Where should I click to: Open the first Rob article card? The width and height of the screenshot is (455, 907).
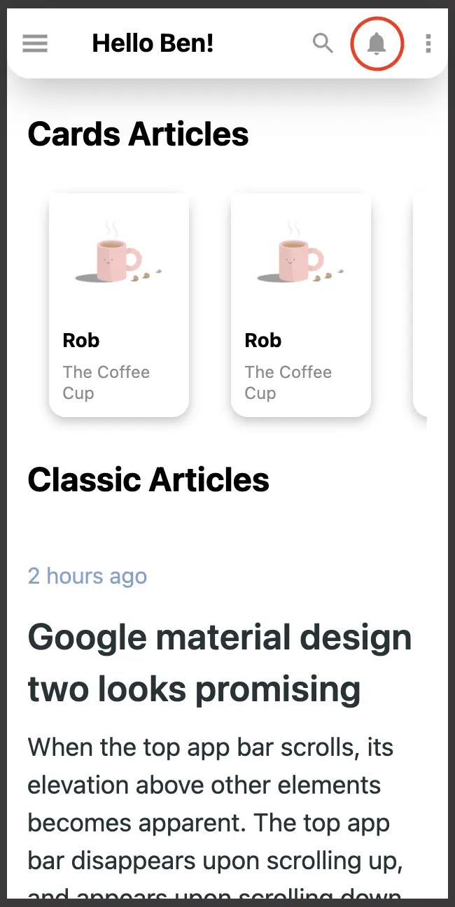point(118,303)
